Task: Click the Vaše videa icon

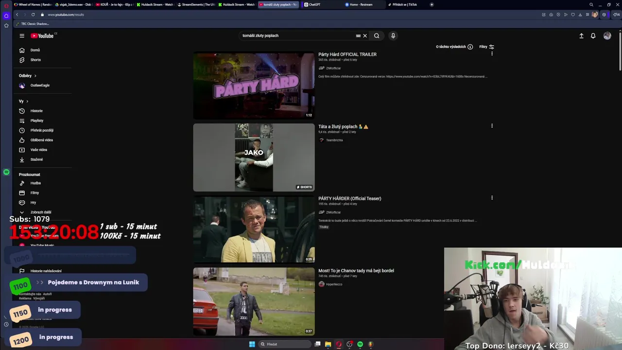Action: tap(22, 150)
